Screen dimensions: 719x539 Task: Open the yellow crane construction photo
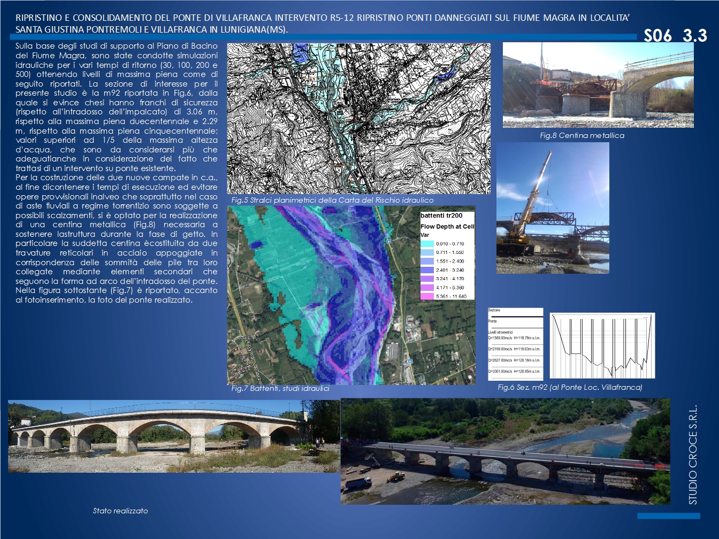[x=553, y=208]
